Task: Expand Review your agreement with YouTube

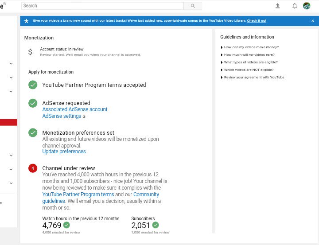Action: (252, 78)
